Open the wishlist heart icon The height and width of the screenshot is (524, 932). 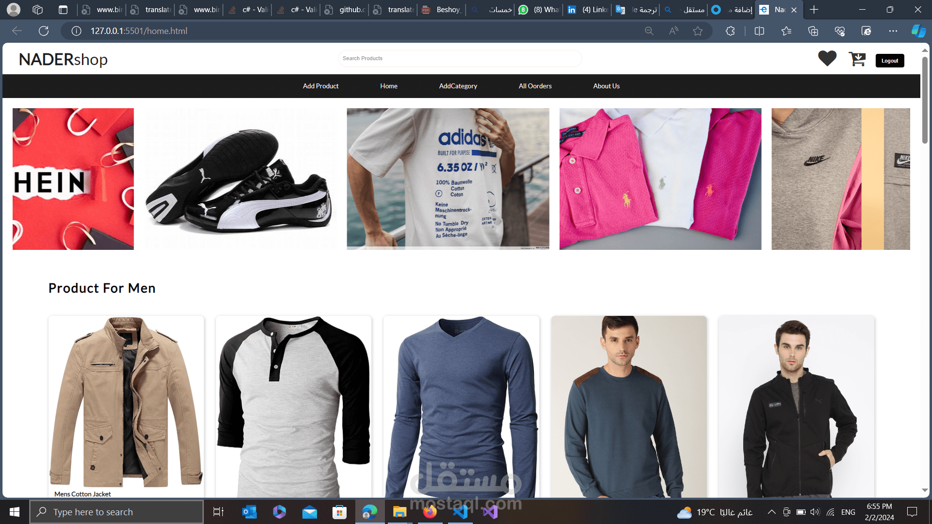pyautogui.click(x=827, y=58)
